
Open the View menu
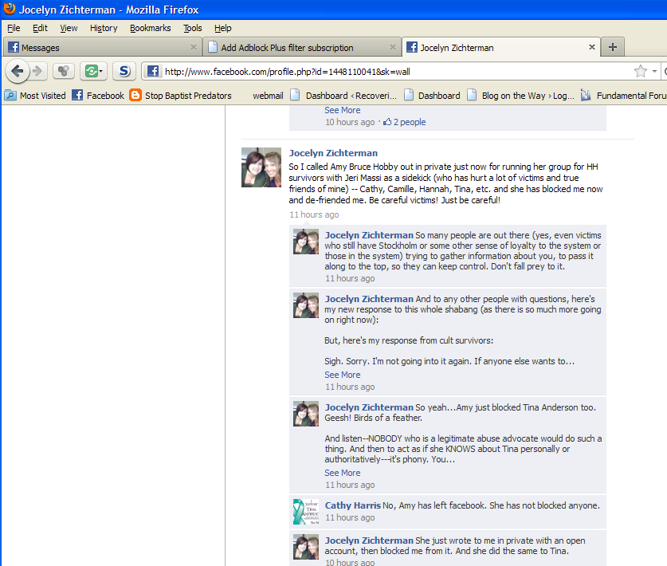point(69,28)
